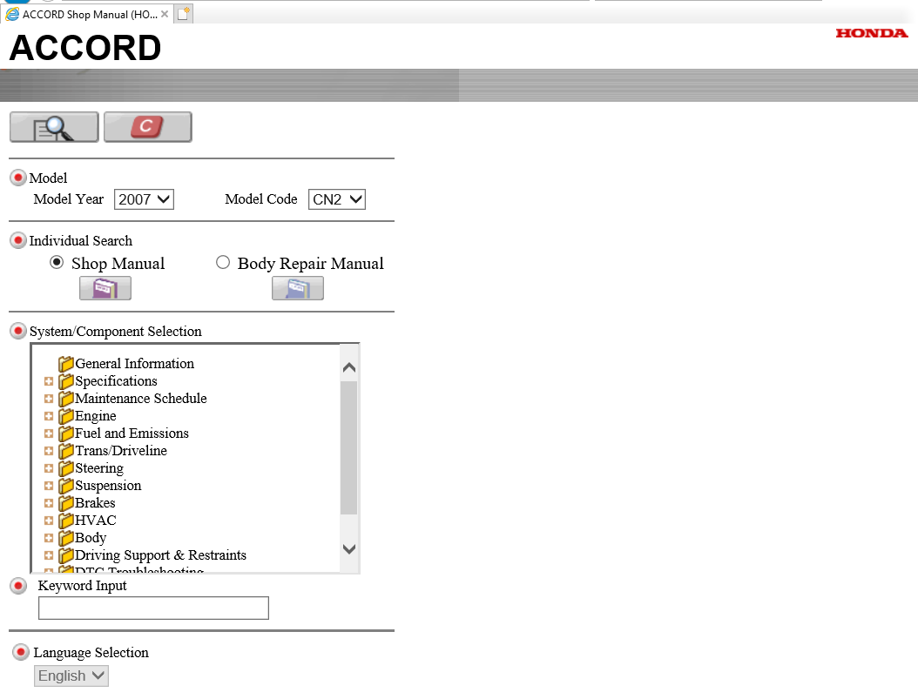Select Suspension in the tree

click(108, 486)
